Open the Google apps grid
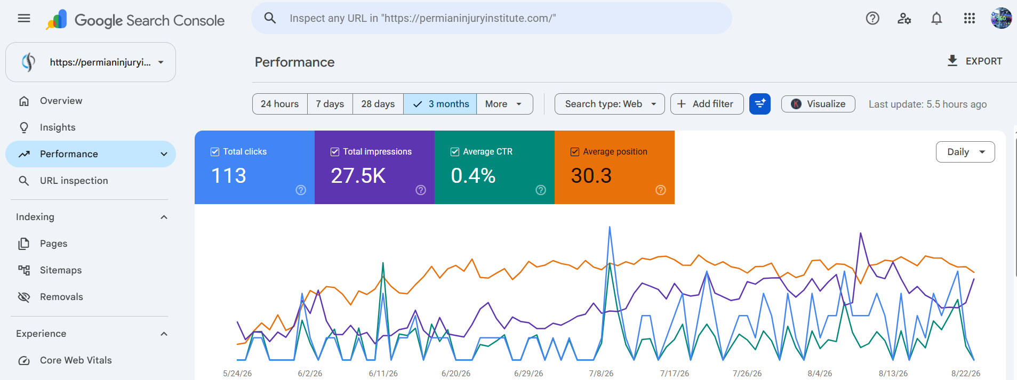 [x=969, y=19]
